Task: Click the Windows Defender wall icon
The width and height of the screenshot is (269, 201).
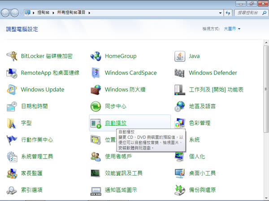Action: click(x=179, y=73)
